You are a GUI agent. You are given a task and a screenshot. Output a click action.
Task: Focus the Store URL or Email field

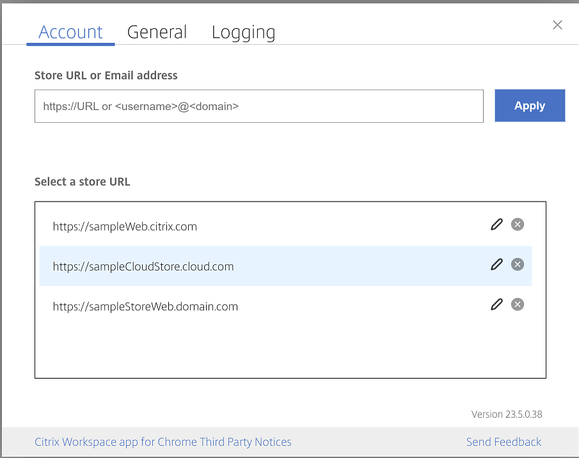coord(258,106)
